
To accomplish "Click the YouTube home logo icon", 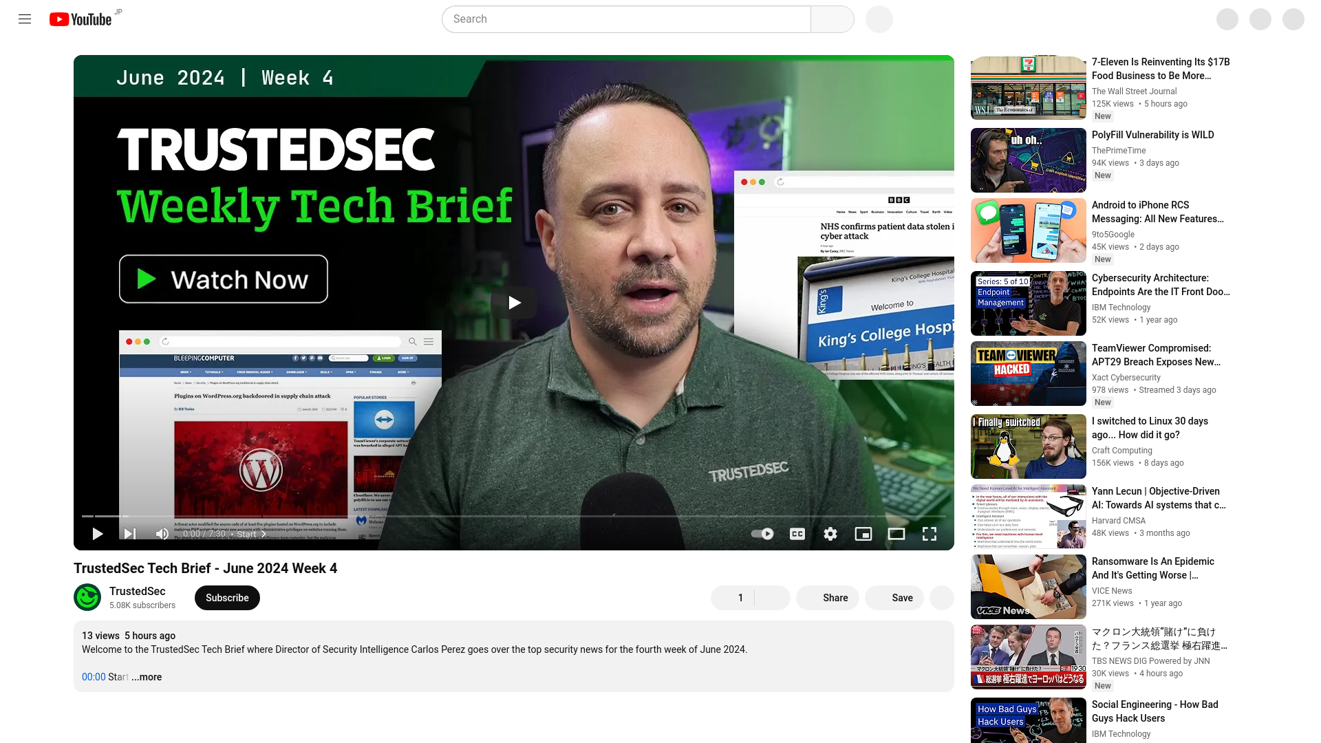I will 80,18.
